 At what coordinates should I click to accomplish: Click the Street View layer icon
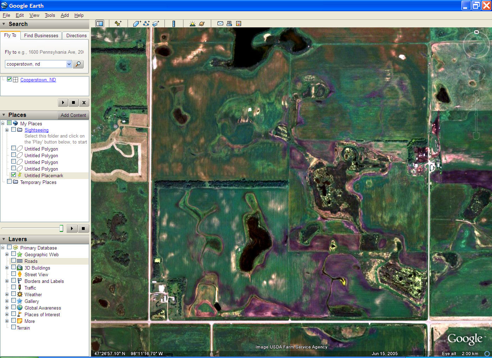coord(20,274)
